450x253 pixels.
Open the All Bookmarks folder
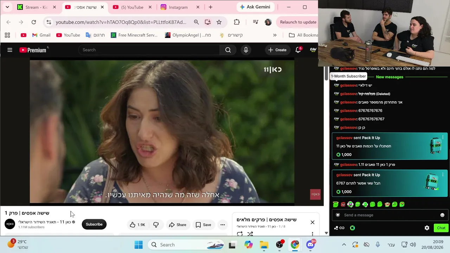click(x=303, y=35)
